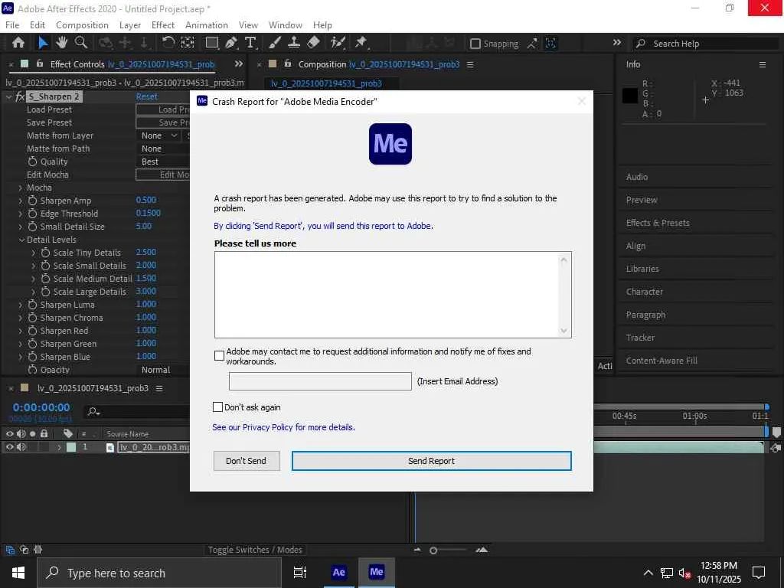Check the 'Don't ask again' checkbox
The width and height of the screenshot is (784, 588).
218,407
